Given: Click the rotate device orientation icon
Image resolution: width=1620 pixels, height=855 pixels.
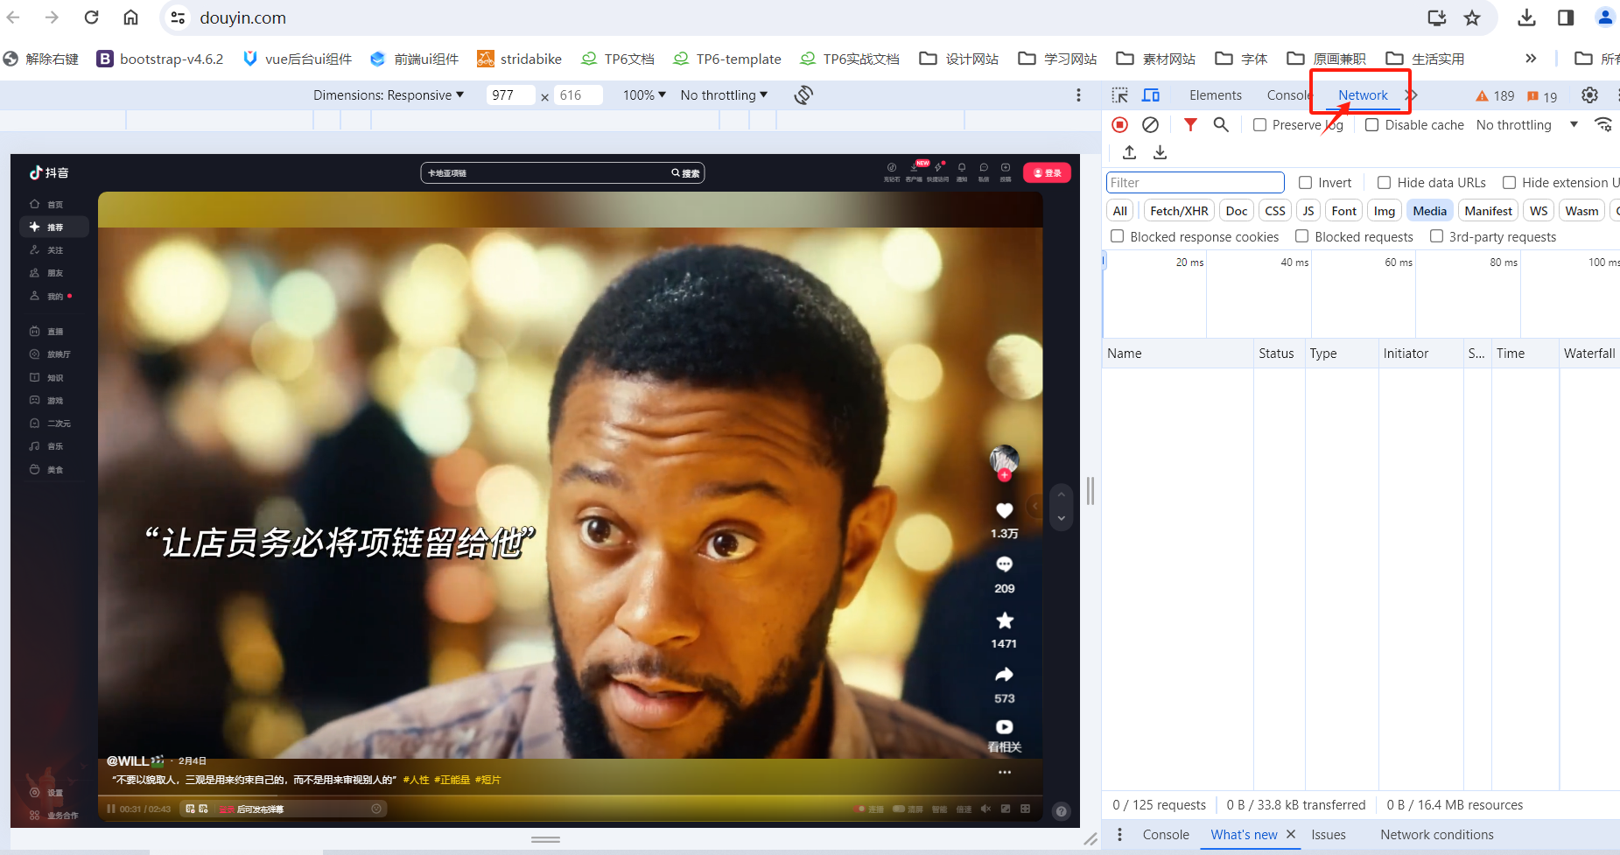Looking at the screenshot, I should pos(803,95).
